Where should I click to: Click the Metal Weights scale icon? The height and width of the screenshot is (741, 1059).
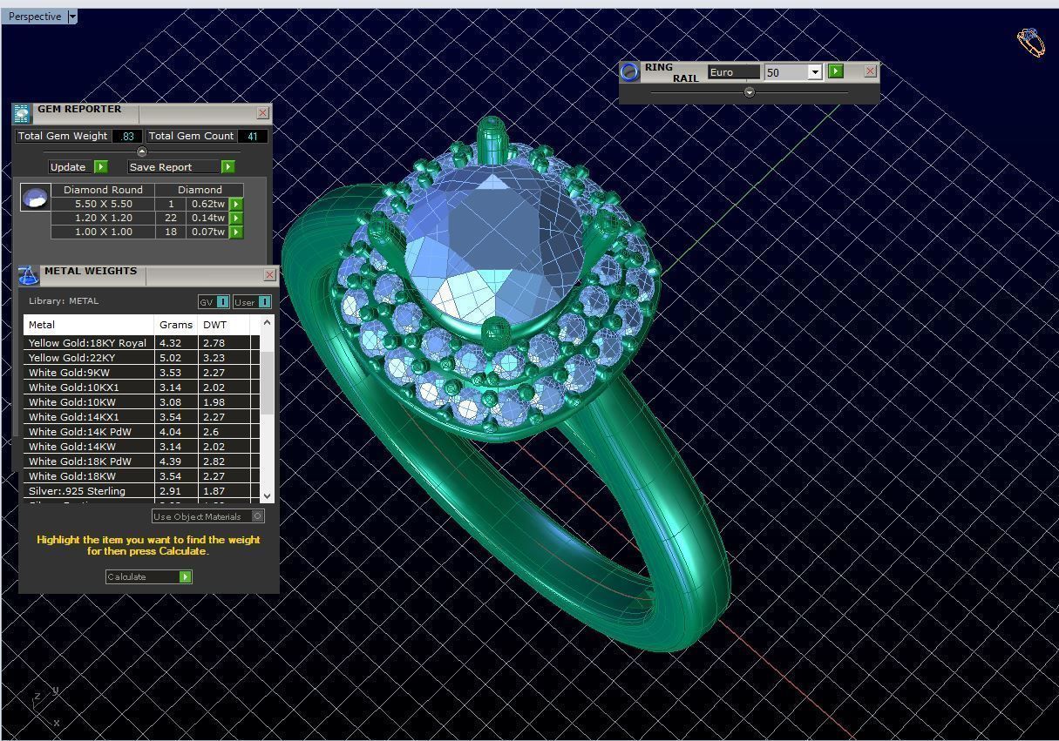(28, 276)
